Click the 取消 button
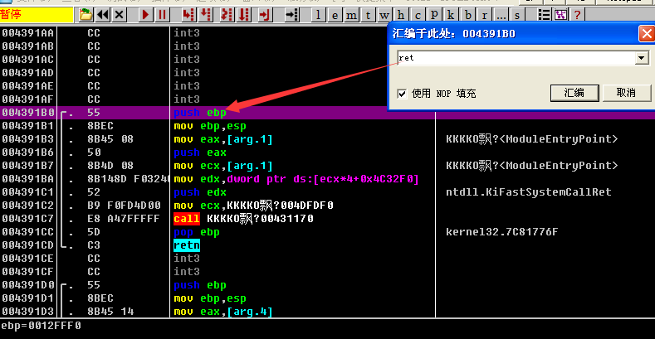The width and height of the screenshot is (655, 339). (x=626, y=93)
